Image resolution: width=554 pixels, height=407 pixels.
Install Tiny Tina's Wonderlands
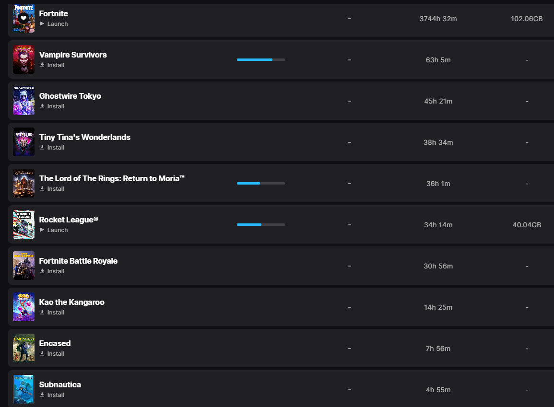(x=56, y=148)
